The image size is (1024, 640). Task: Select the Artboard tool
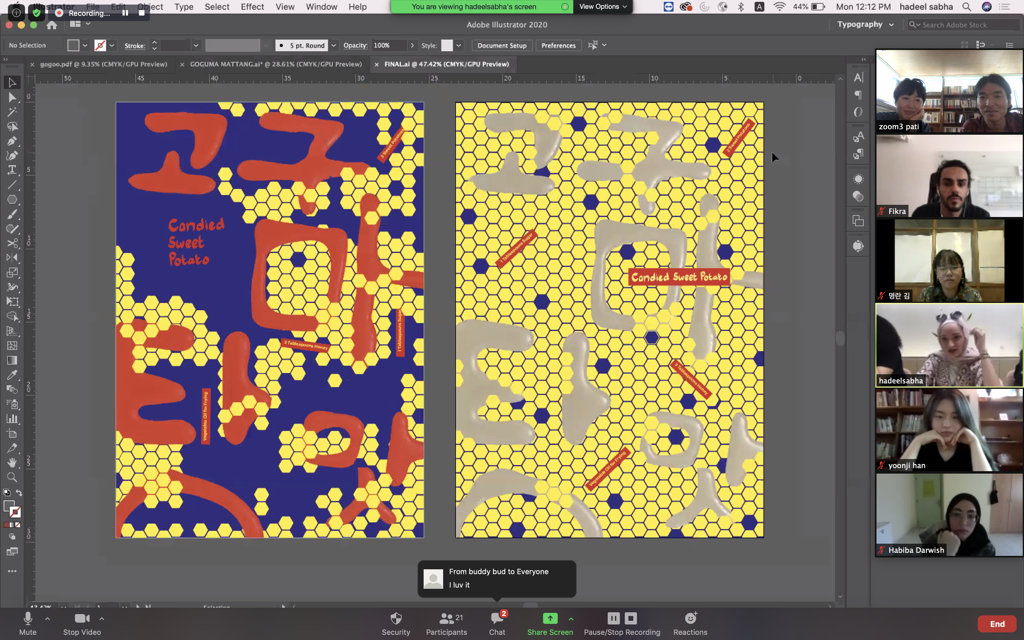pos(12,433)
